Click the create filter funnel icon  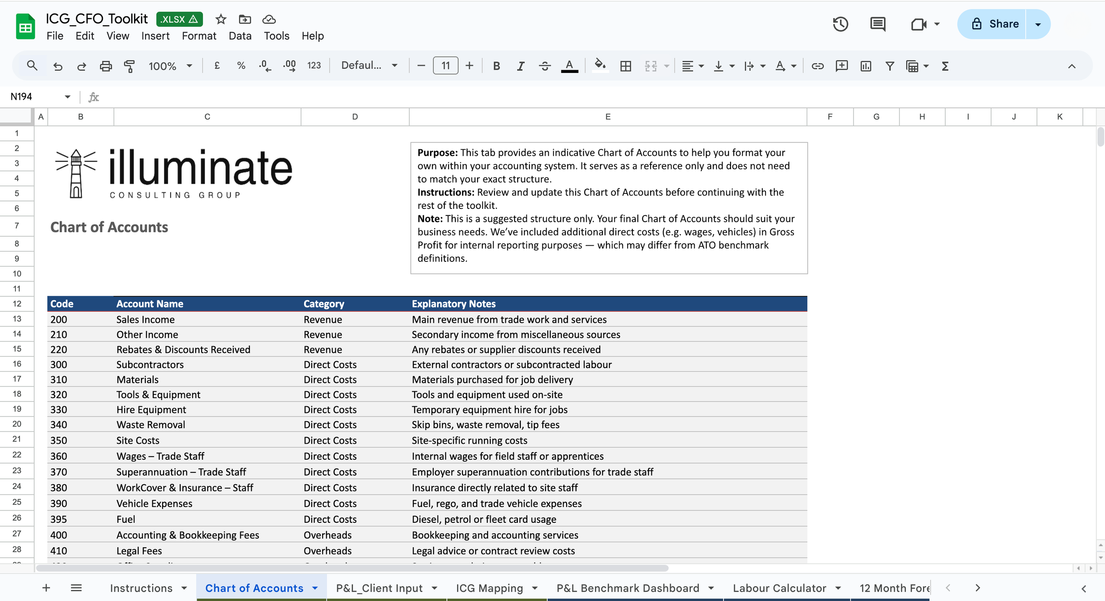point(890,66)
